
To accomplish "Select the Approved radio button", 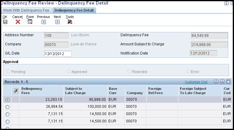I will (69, 71).
